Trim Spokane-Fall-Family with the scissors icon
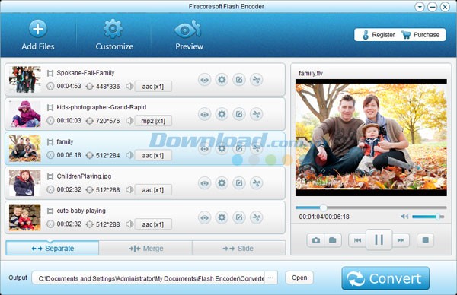The height and width of the screenshot is (295, 457). (257, 80)
